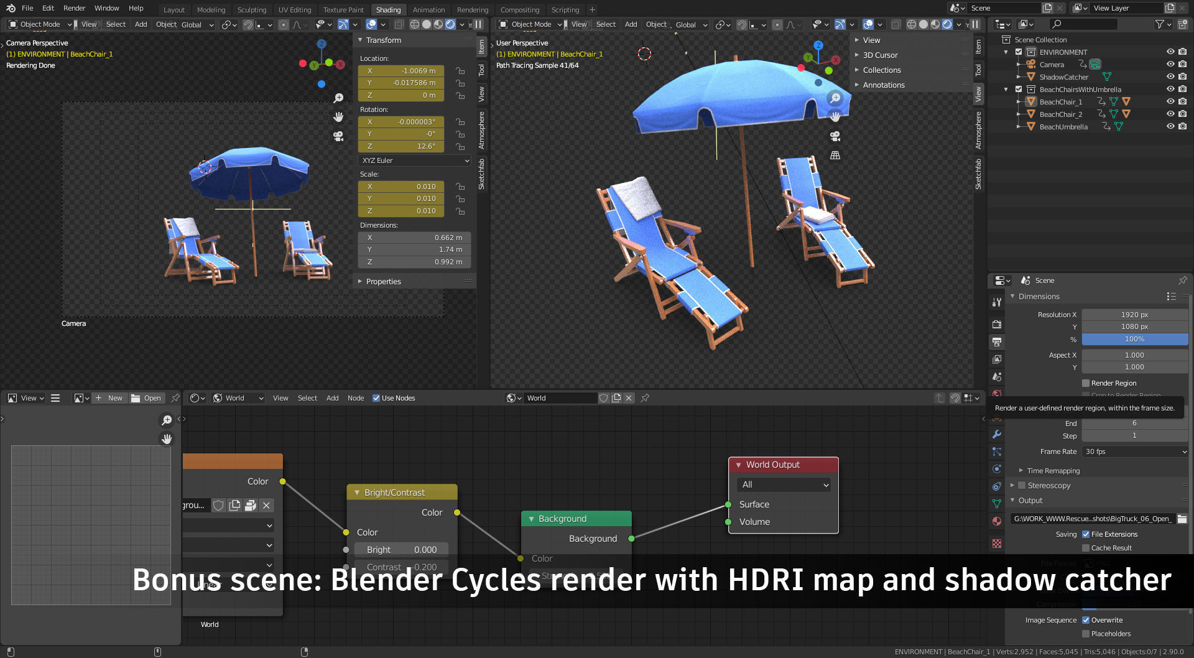Pin the World node tree
Image resolution: width=1194 pixels, height=658 pixels.
pos(645,398)
